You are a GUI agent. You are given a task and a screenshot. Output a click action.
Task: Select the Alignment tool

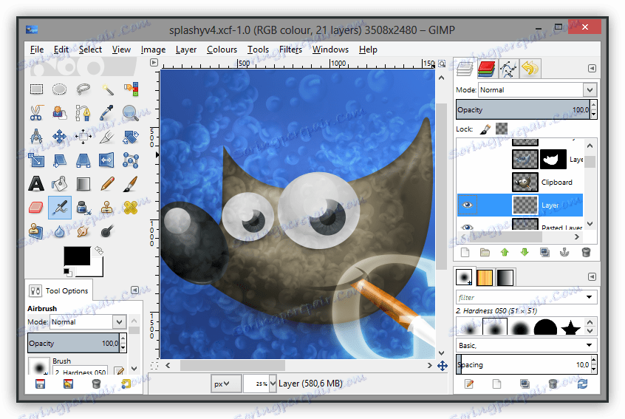(x=83, y=137)
